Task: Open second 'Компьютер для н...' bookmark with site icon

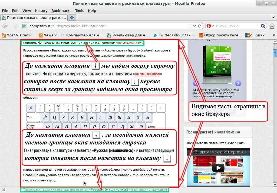Action: pos(128,35)
